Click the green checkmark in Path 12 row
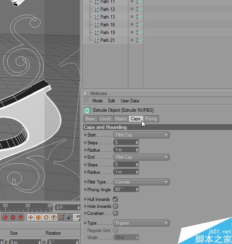 pos(140,9)
